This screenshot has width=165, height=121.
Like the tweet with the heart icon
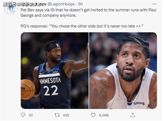(x=93, y=115)
